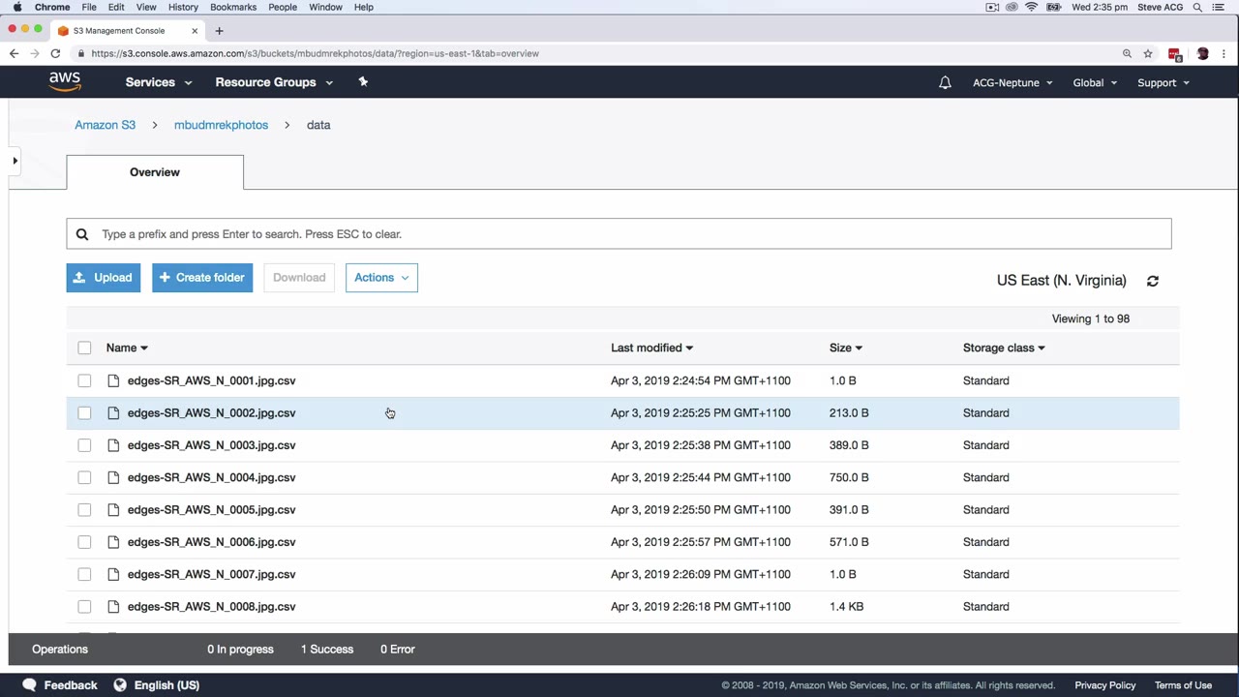Click the refresh icon beside US East
This screenshot has width=1239, height=697.
point(1152,281)
